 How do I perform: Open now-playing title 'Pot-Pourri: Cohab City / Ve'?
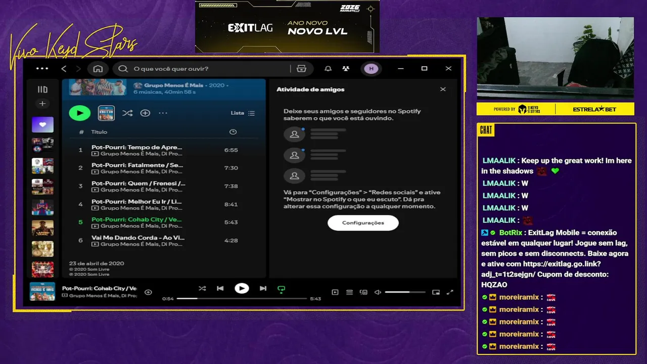click(100, 288)
